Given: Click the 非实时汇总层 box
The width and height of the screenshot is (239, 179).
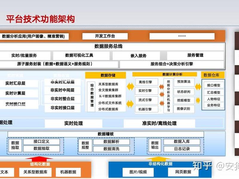Looking at the screenshot, I should (62, 82).
